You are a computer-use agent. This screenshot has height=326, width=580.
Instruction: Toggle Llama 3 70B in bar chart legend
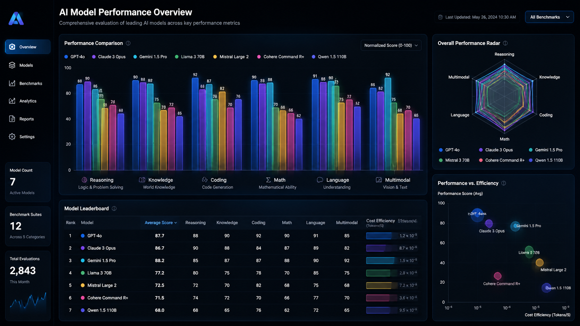190,57
